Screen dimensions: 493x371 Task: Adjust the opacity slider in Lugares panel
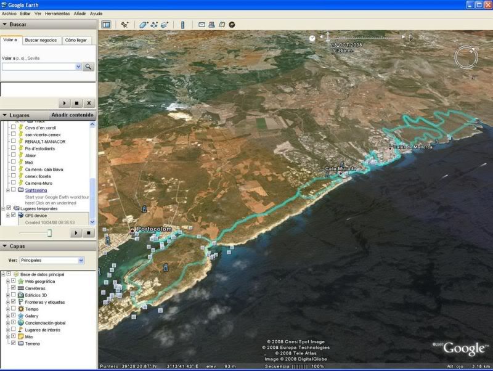point(49,233)
